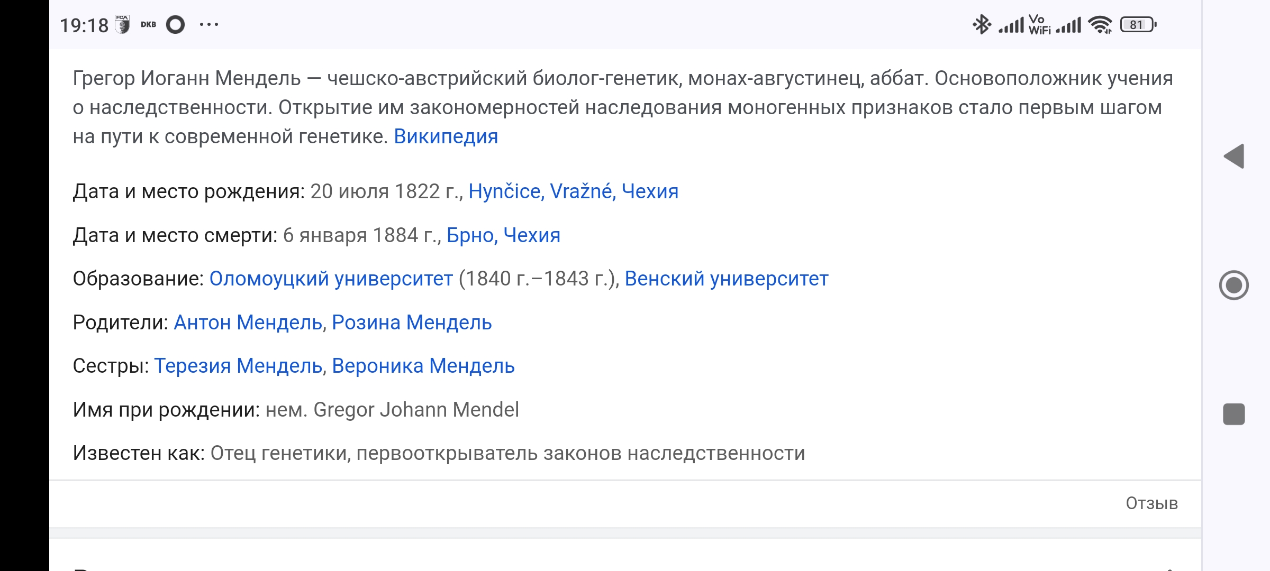Open recent apps with square button
Viewport: 1270px width, 571px height.
click(x=1234, y=414)
